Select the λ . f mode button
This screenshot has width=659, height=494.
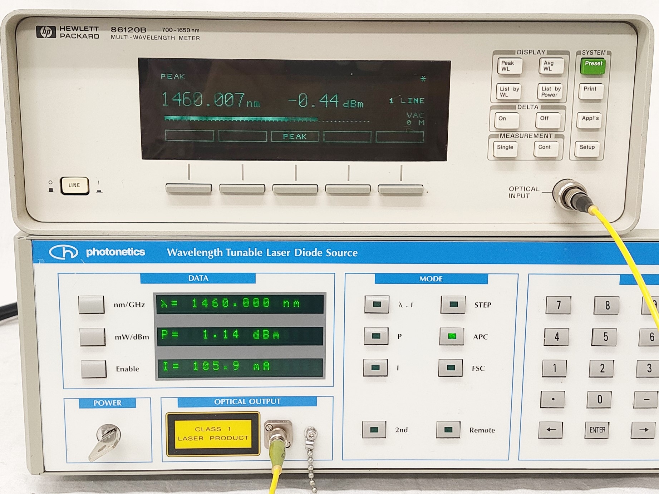pos(377,305)
